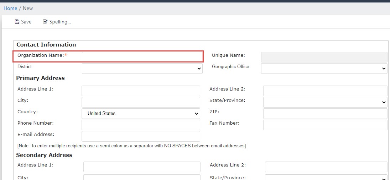Expand the District dropdown
390x180 pixels.
[142, 69]
